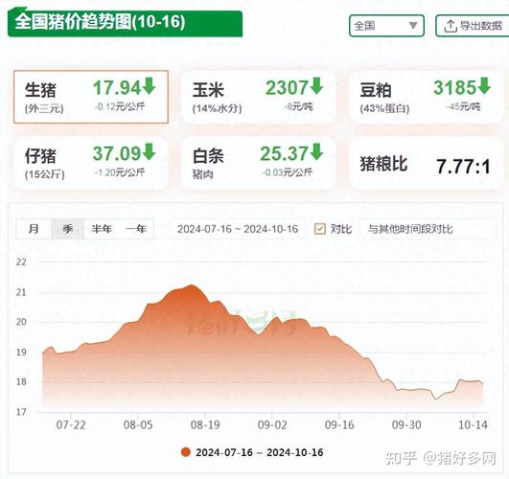Select the 玉米 (14%水分) price card
Image resolution: width=509 pixels, height=479 pixels.
click(259, 97)
